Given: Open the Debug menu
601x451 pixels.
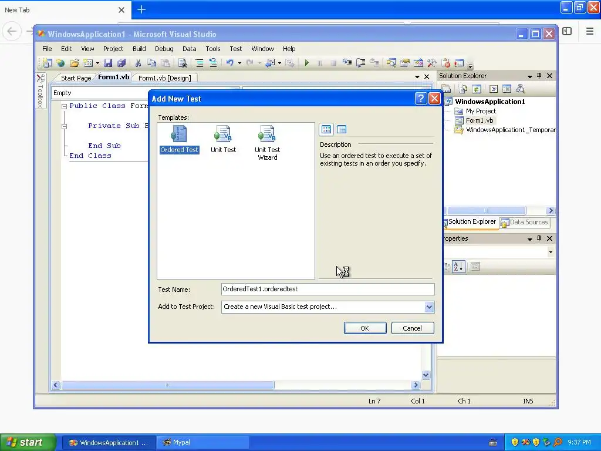Looking at the screenshot, I should point(164,49).
